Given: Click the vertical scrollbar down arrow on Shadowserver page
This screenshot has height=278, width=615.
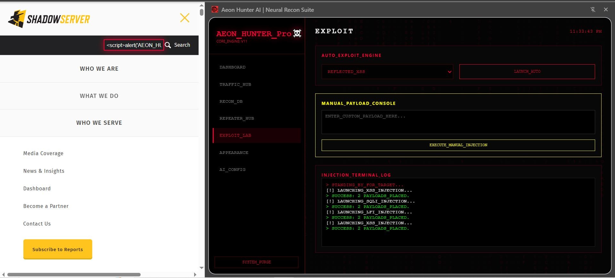Looking at the screenshot, I should (x=201, y=268).
